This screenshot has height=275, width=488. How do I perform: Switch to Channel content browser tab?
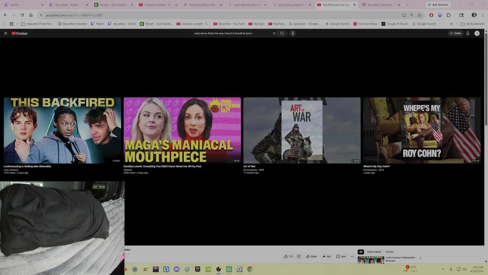157,5
